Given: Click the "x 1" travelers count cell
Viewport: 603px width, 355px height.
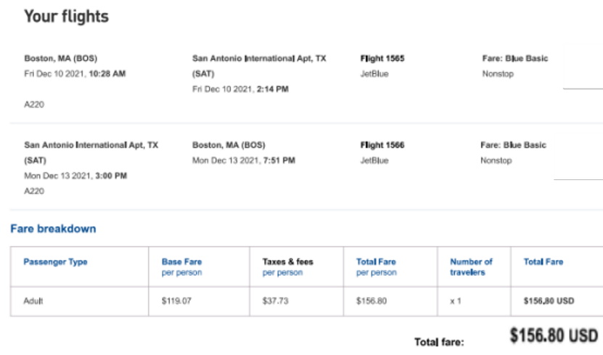Looking at the screenshot, I should [x=456, y=301].
